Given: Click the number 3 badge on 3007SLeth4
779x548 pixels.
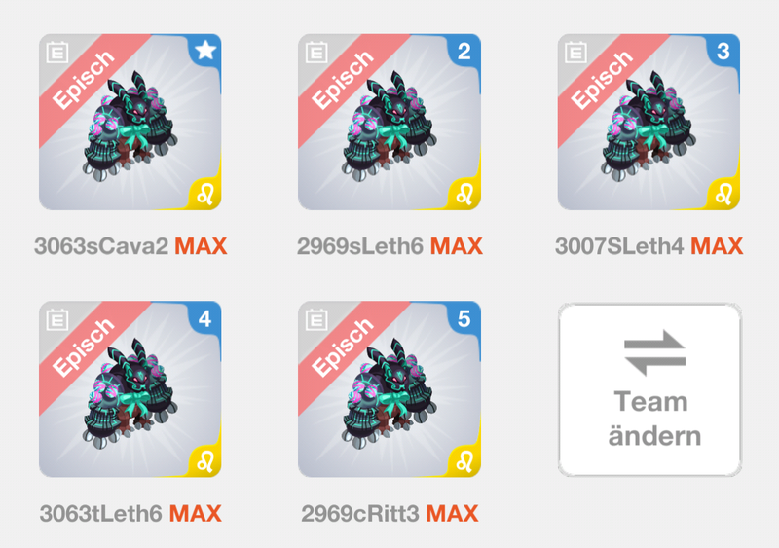Looking at the screenshot, I should click(x=723, y=51).
